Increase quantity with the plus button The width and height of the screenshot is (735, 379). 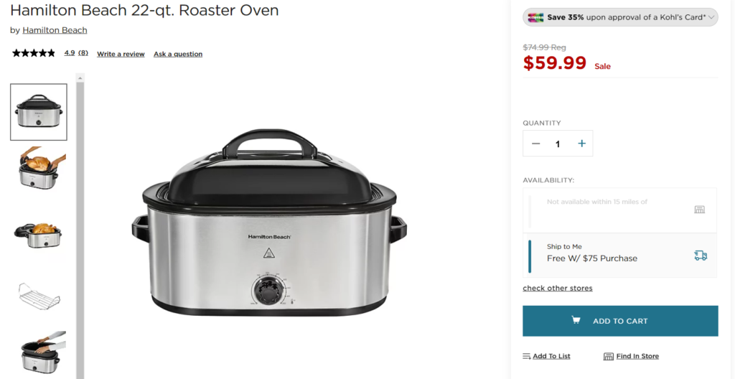581,144
